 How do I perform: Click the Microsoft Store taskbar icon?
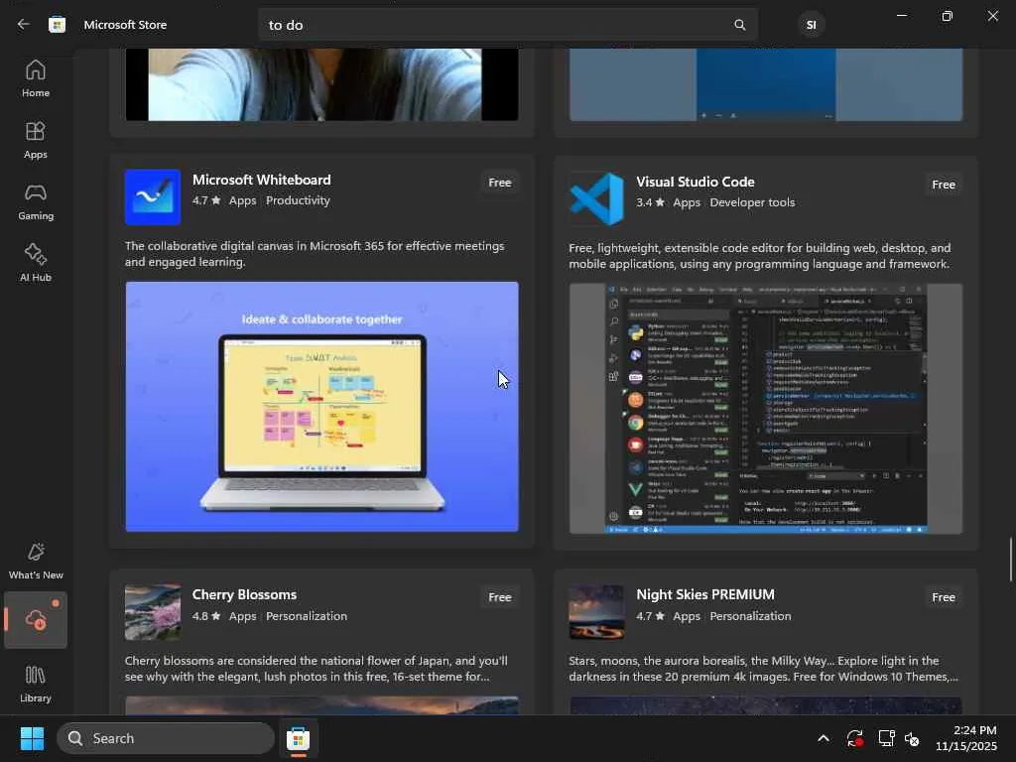(298, 738)
